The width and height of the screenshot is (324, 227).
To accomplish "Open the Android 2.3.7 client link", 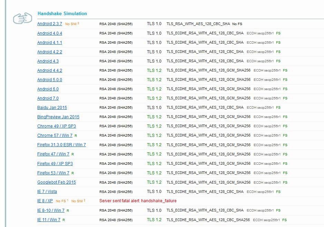I will pos(50,24).
